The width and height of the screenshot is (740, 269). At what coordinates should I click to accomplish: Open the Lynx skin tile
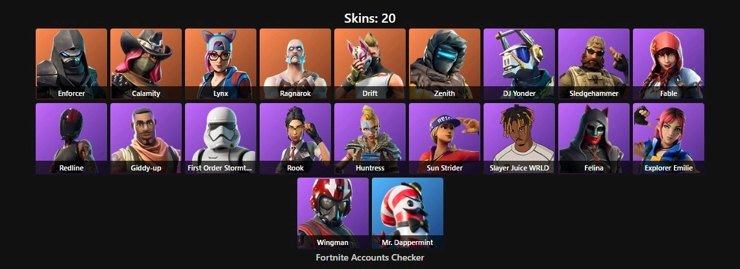tap(221, 64)
